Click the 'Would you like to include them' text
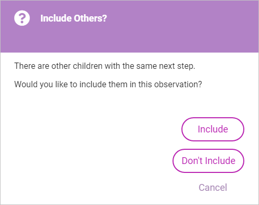This screenshot has height=205, width=259. point(108,85)
